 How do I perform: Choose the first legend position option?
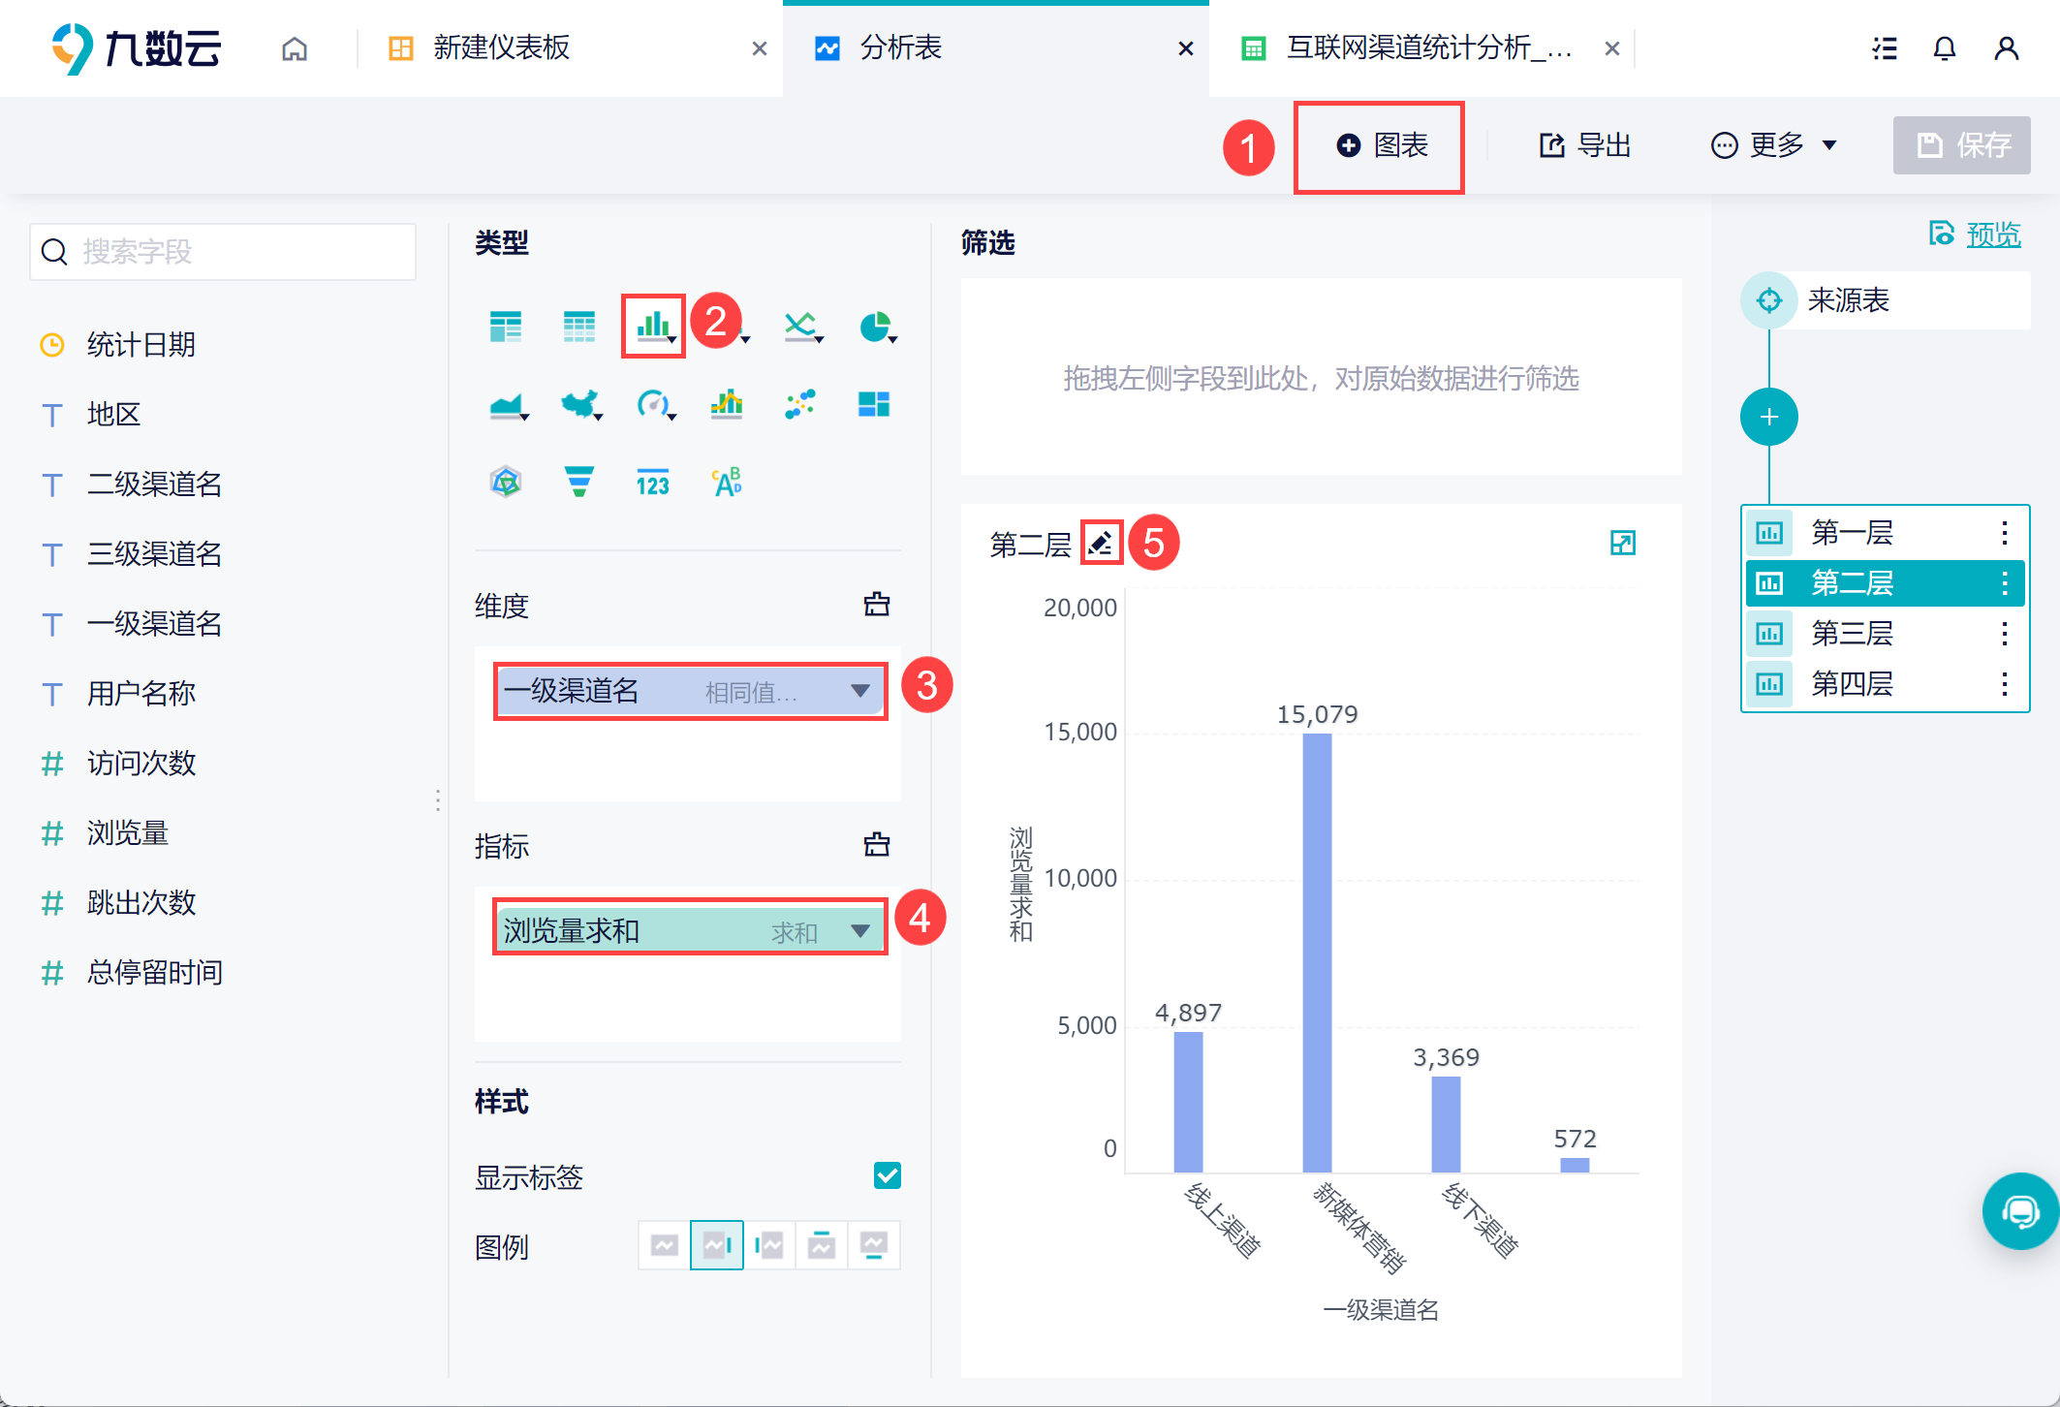[x=665, y=1245]
